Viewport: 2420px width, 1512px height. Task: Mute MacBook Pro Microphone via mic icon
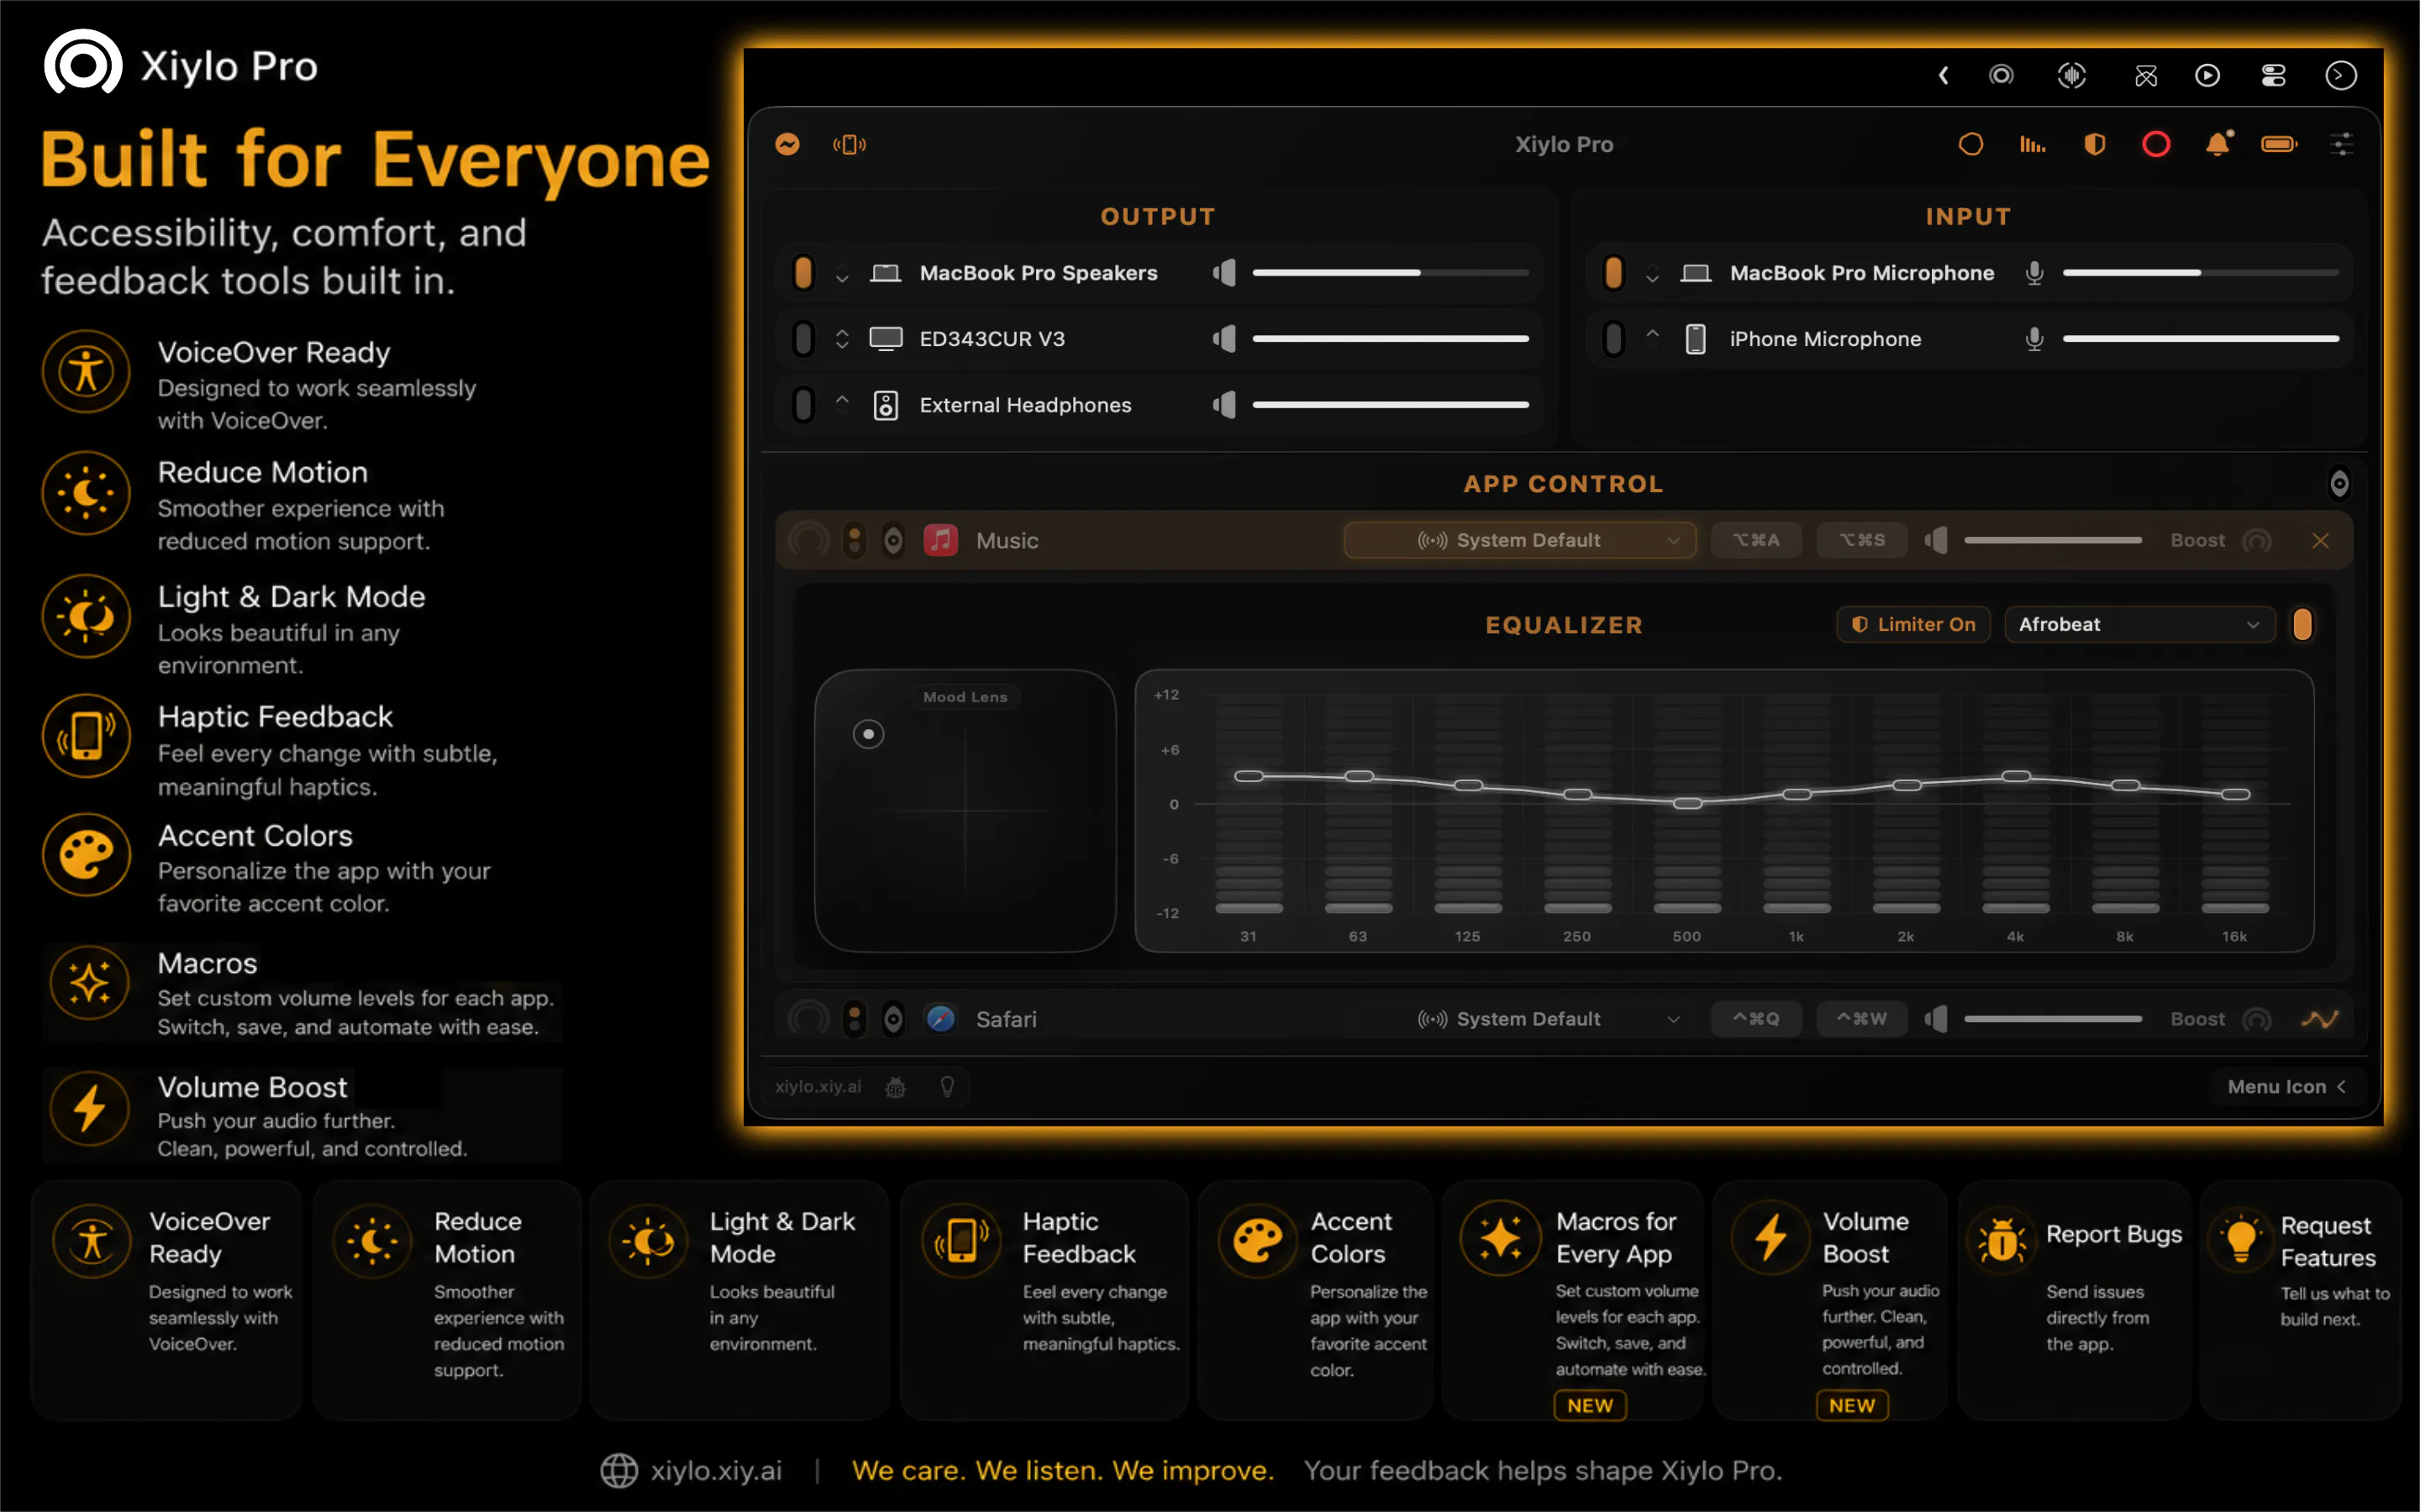point(2034,273)
